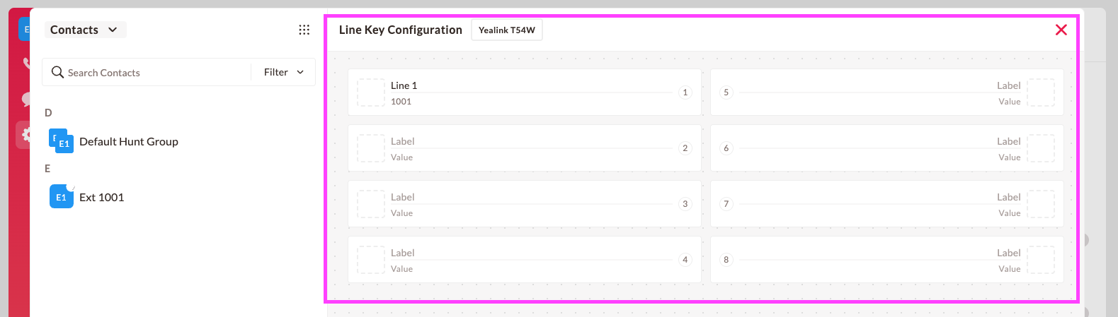Open the chat bubble sidebar icon

pyautogui.click(x=26, y=99)
